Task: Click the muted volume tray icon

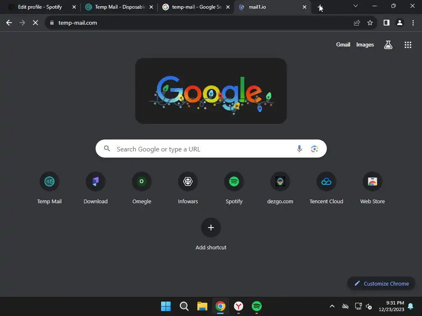Action: pos(369,306)
